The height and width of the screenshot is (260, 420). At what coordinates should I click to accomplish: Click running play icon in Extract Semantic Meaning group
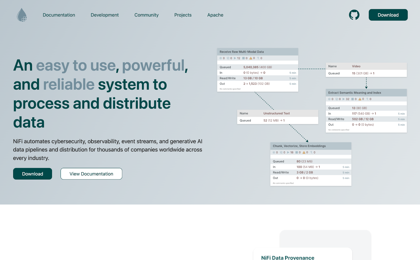[x=344, y=99]
